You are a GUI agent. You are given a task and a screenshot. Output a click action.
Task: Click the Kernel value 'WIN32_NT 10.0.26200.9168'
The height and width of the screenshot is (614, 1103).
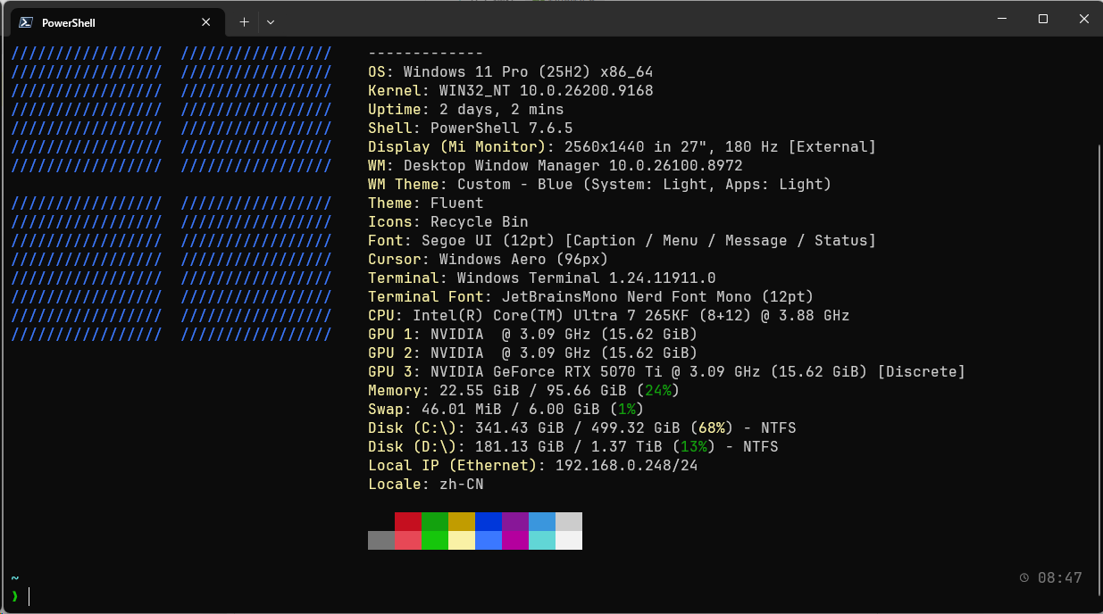tap(547, 91)
